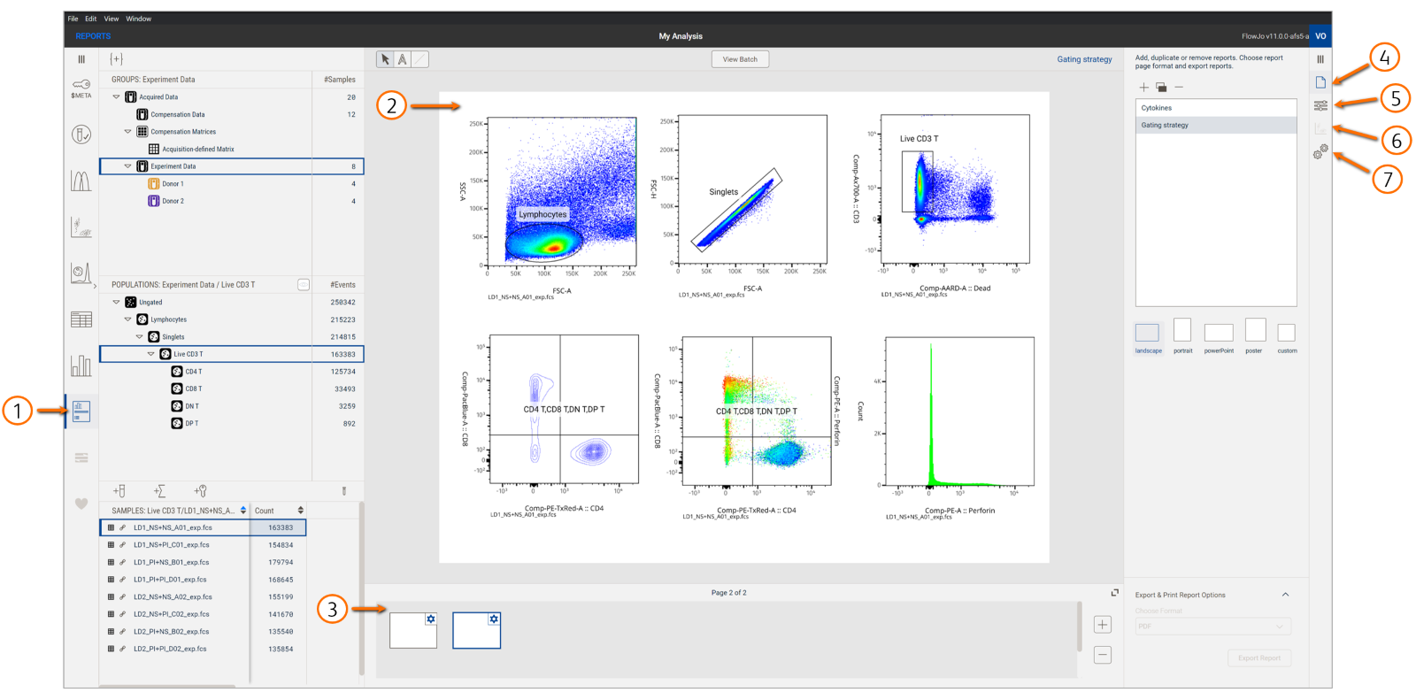The image size is (1416, 700).
Task: Select the text annotation A tool
Action: coord(403,59)
